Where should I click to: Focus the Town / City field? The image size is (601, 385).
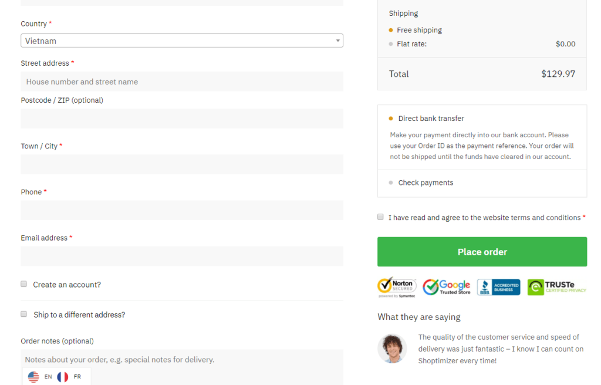pyautogui.click(x=182, y=164)
